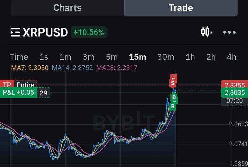
Task: Choose the 5m chart interval
Action: 112,57
